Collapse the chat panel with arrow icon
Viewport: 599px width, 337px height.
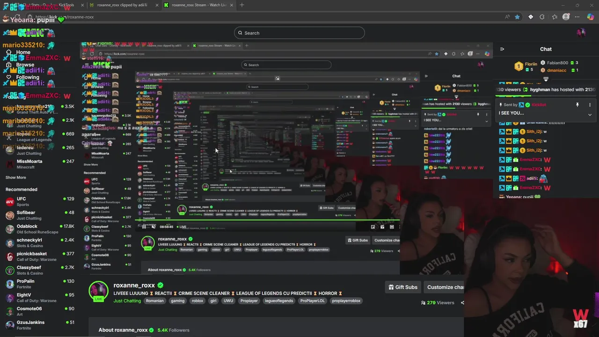pos(502,49)
